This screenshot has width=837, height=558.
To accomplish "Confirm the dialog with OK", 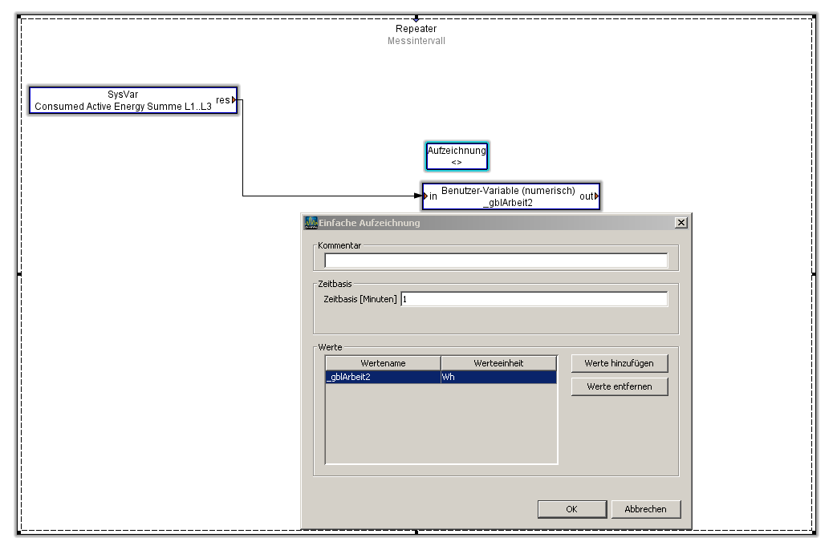I will pyautogui.click(x=571, y=509).
